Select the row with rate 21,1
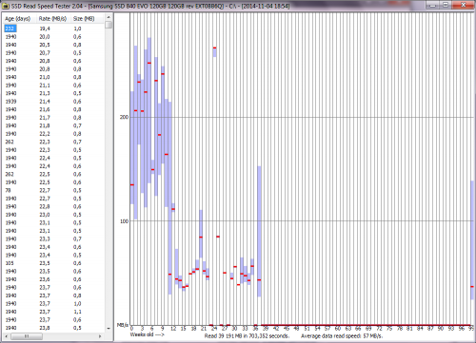476x343 pixels. tap(53, 86)
